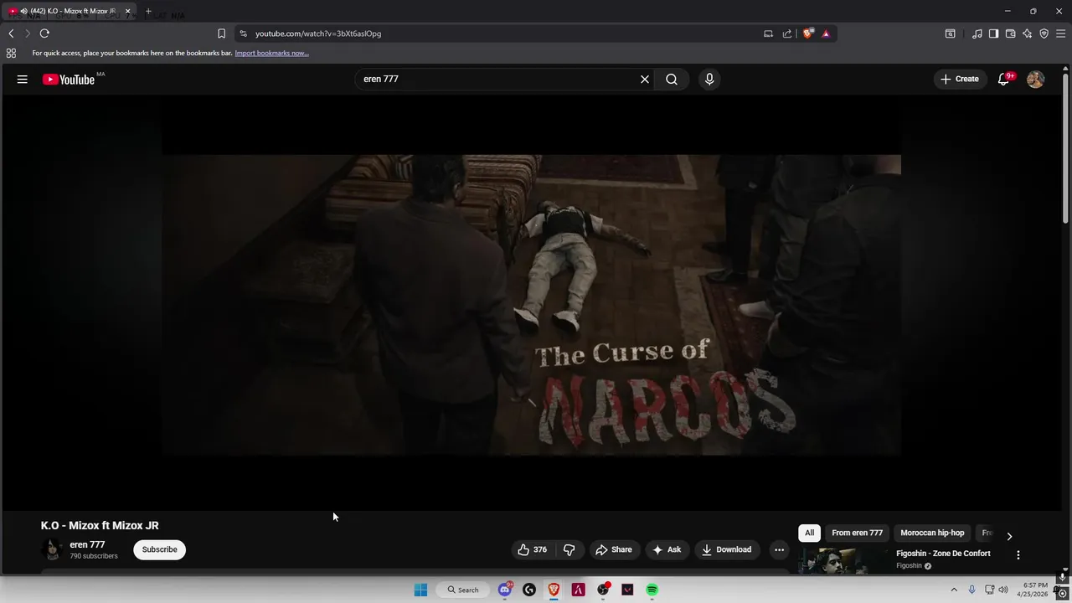This screenshot has width=1072, height=603.
Task: Open Brave Wallet icon
Action: pyautogui.click(x=1010, y=33)
